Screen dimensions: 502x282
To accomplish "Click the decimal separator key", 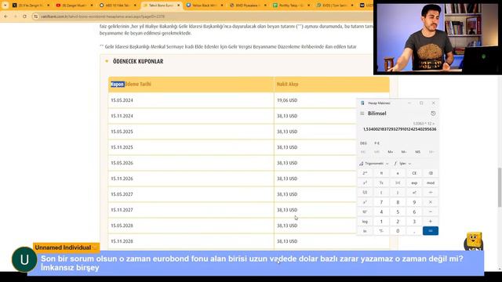I will pos(414,231).
